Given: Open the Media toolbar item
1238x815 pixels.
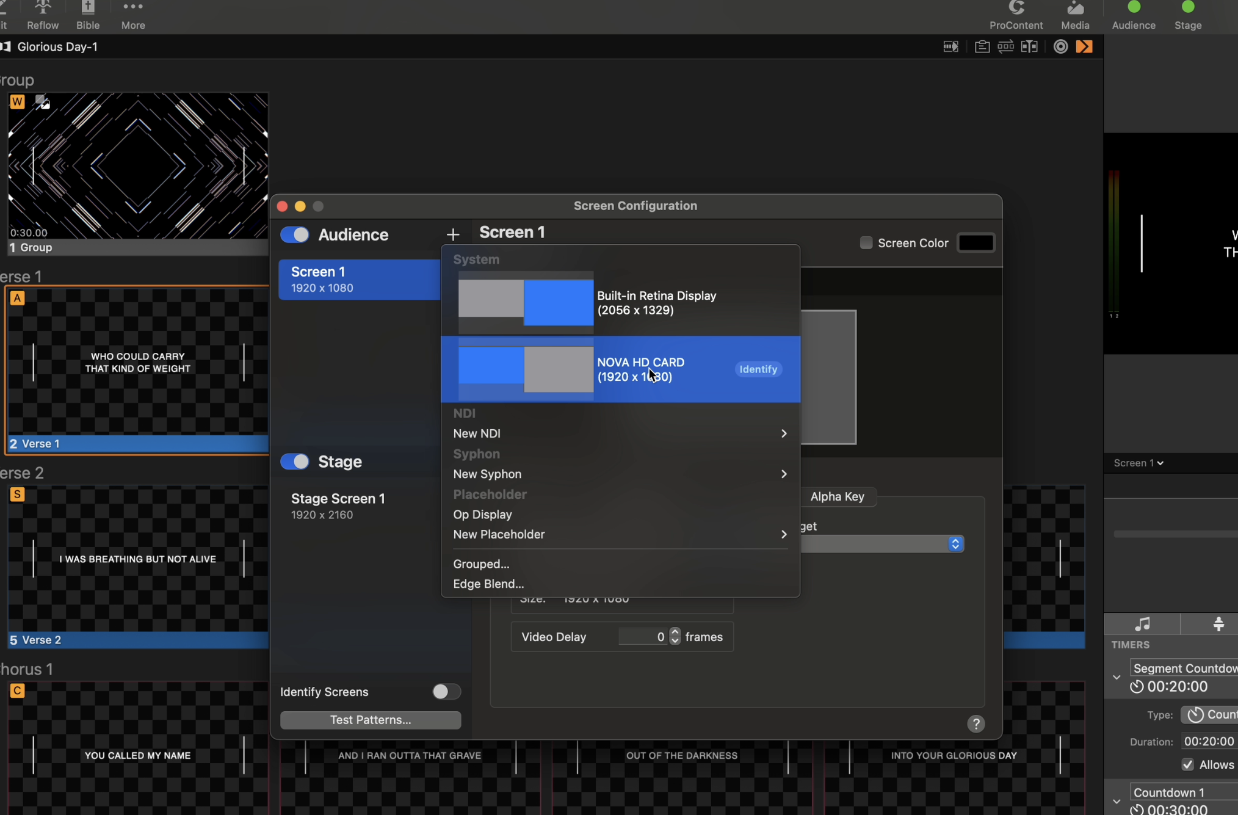Looking at the screenshot, I should click(x=1075, y=16).
